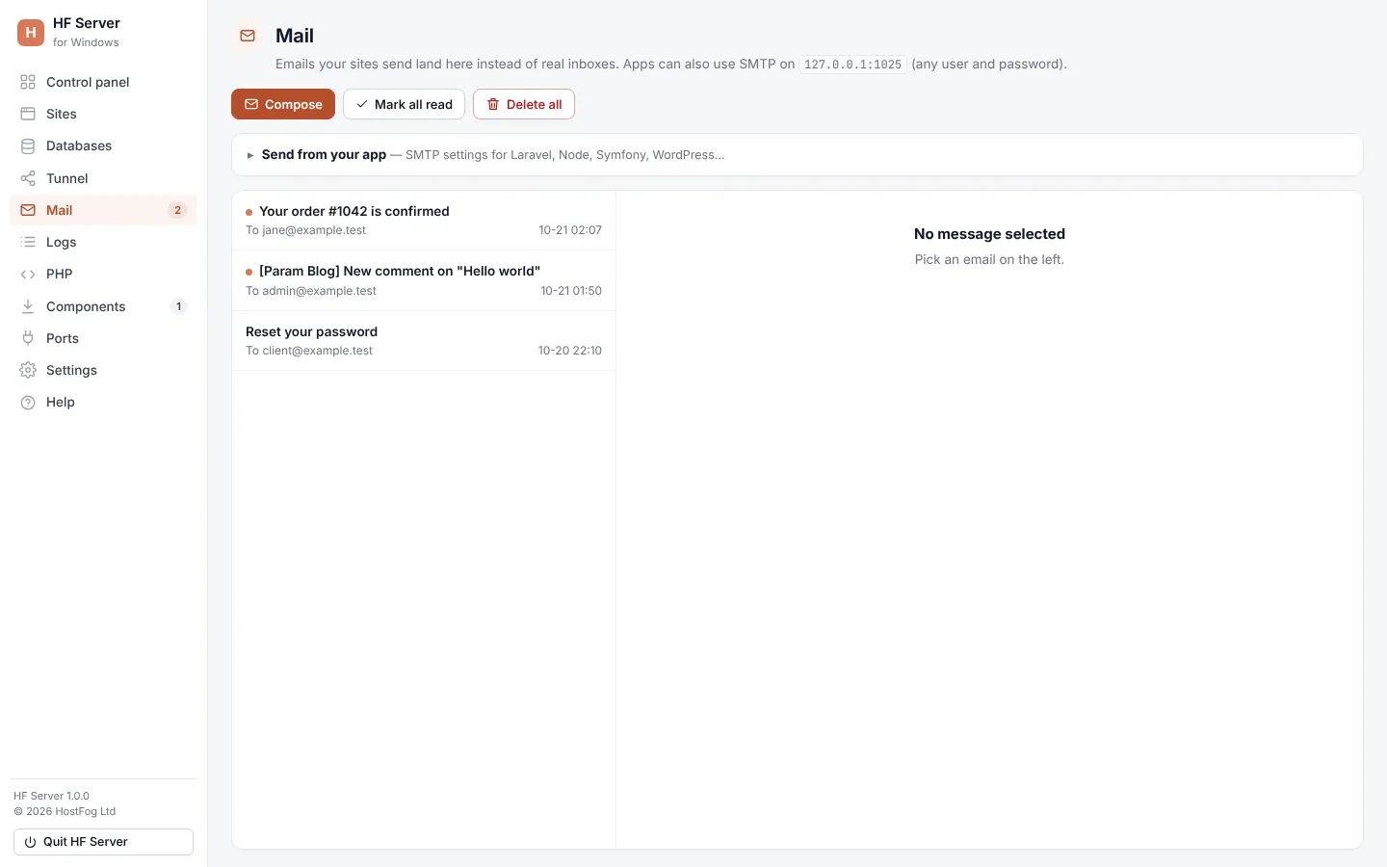The height and width of the screenshot is (867, 1387).
Task: Click the PHP code brackets icon
Action: click(x=28, y=274)
